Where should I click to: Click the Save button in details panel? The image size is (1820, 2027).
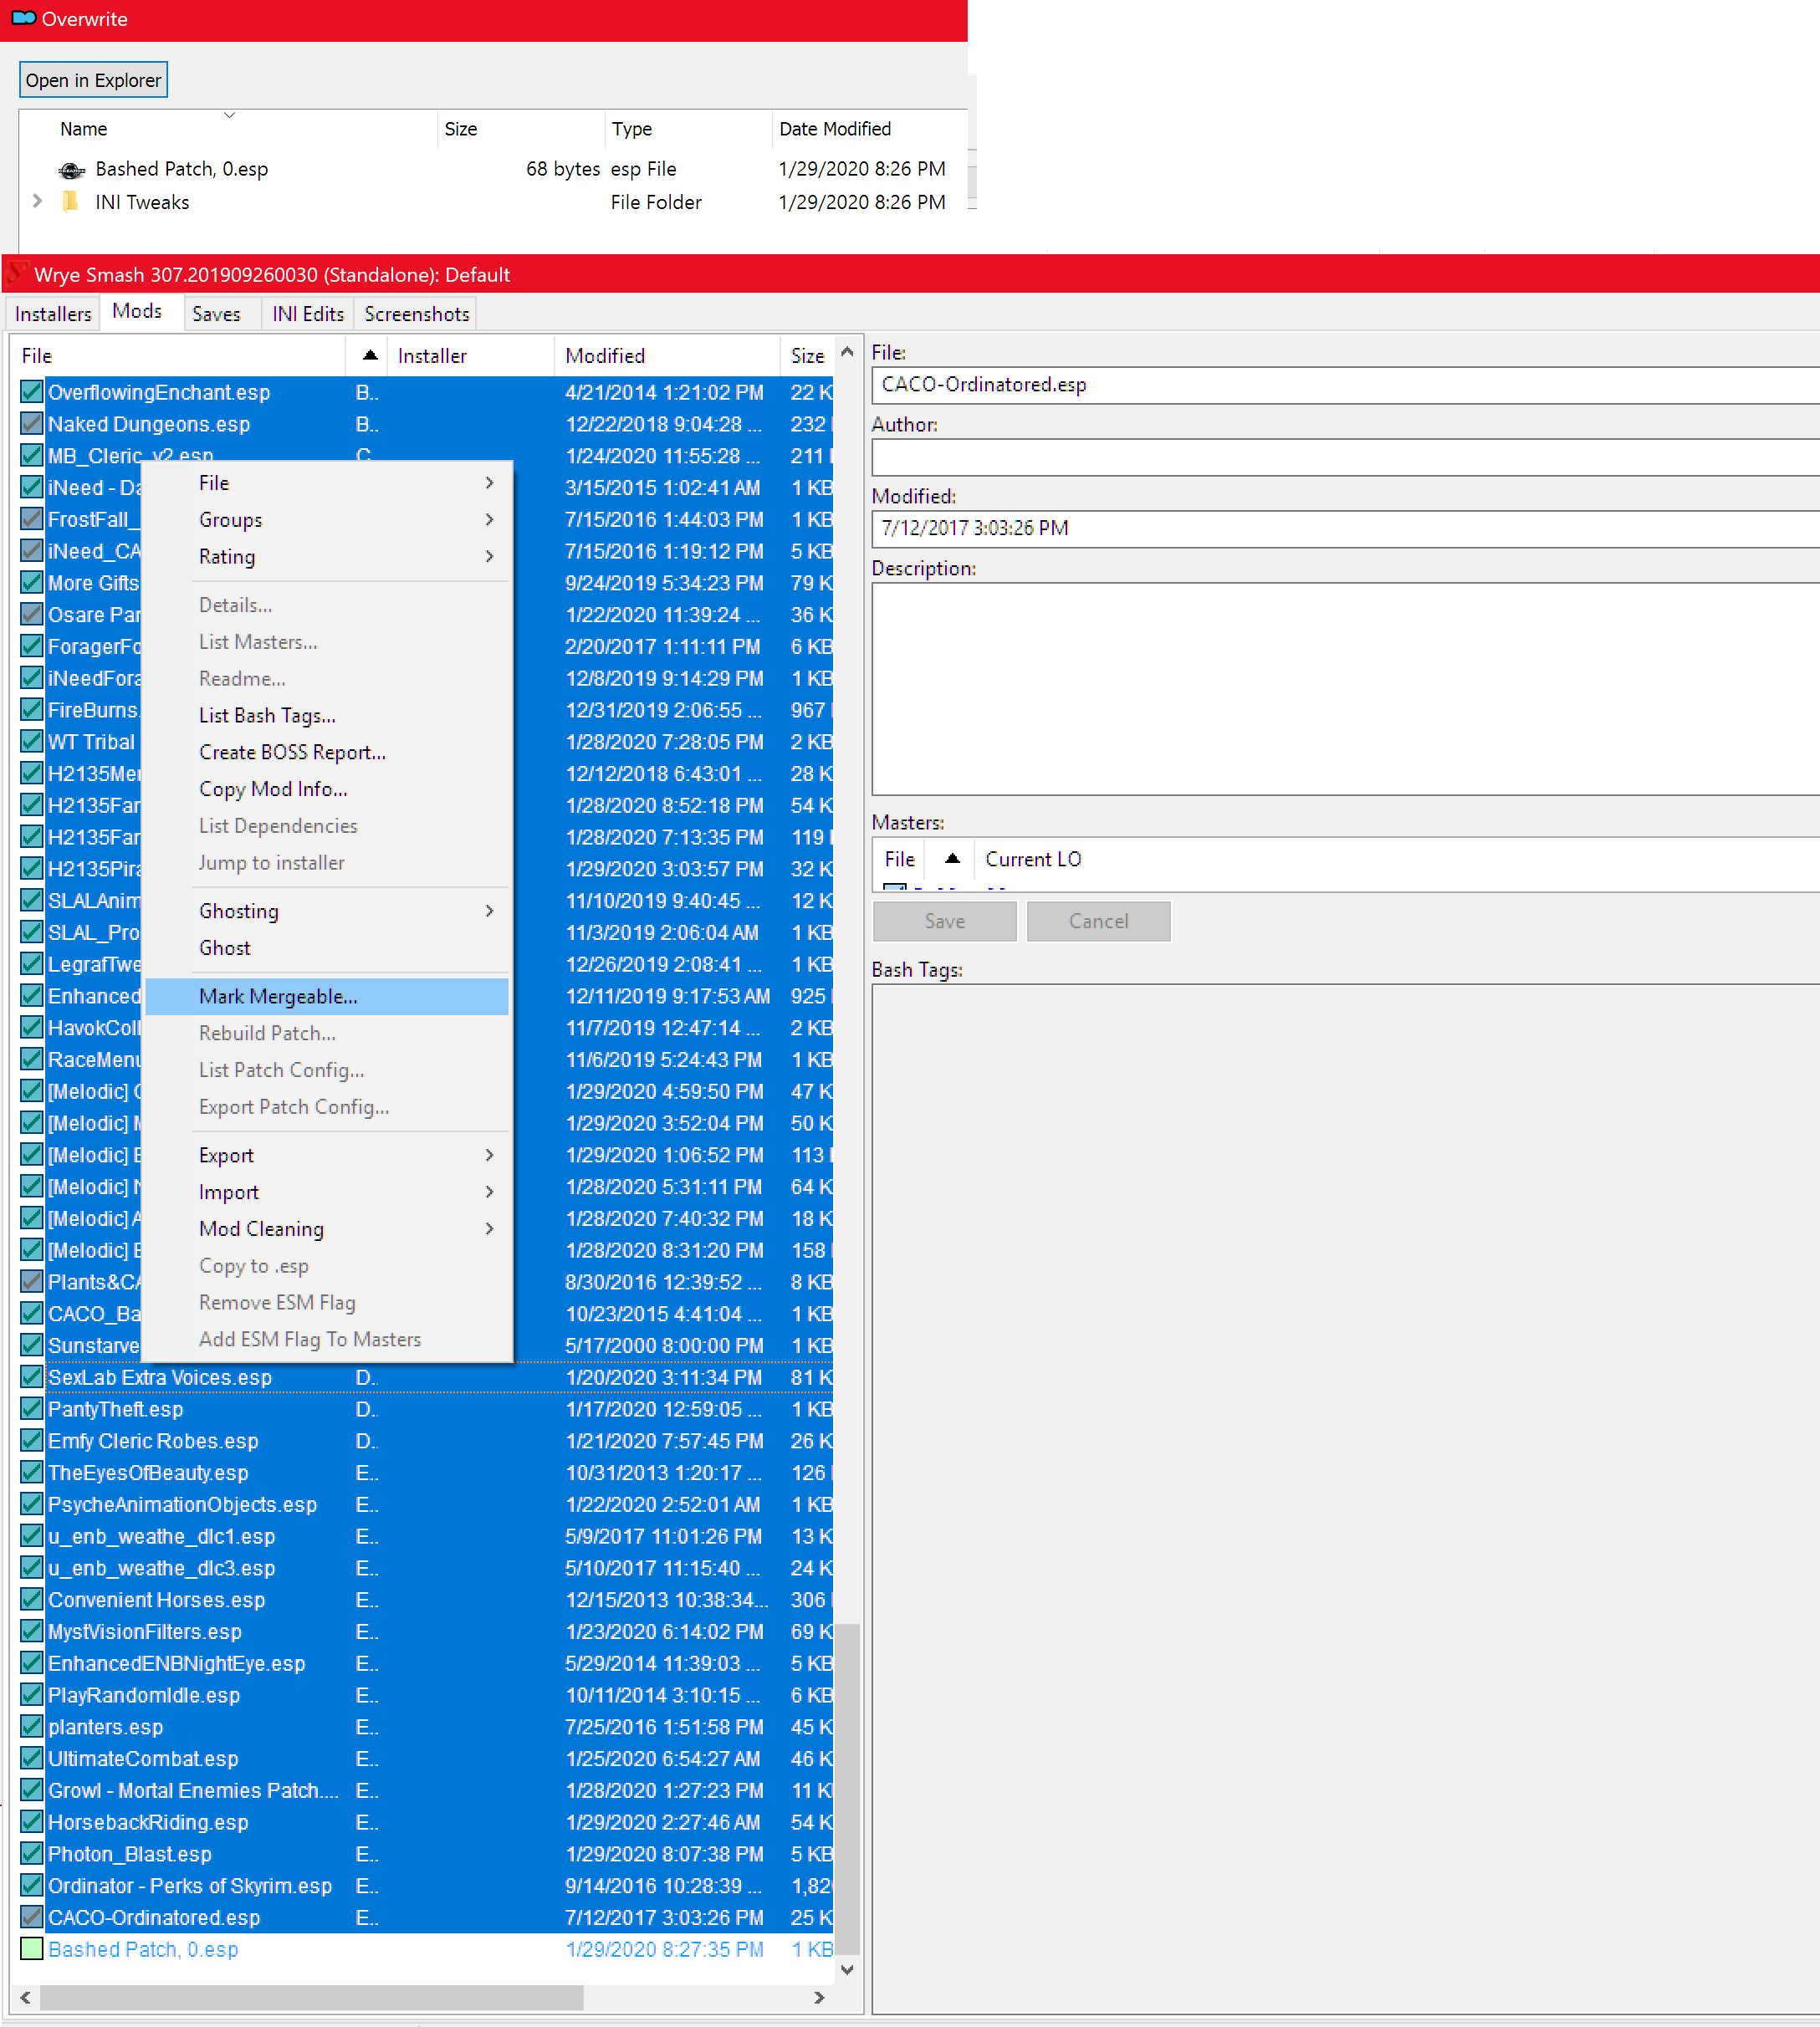point(945,921)
